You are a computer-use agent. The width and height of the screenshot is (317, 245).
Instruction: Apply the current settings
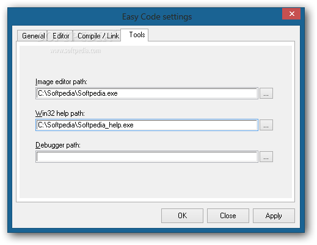point(274,216)
